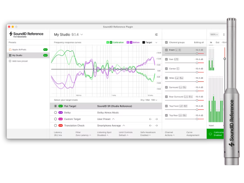Select the Front L channel badge

tap(176, 50)
